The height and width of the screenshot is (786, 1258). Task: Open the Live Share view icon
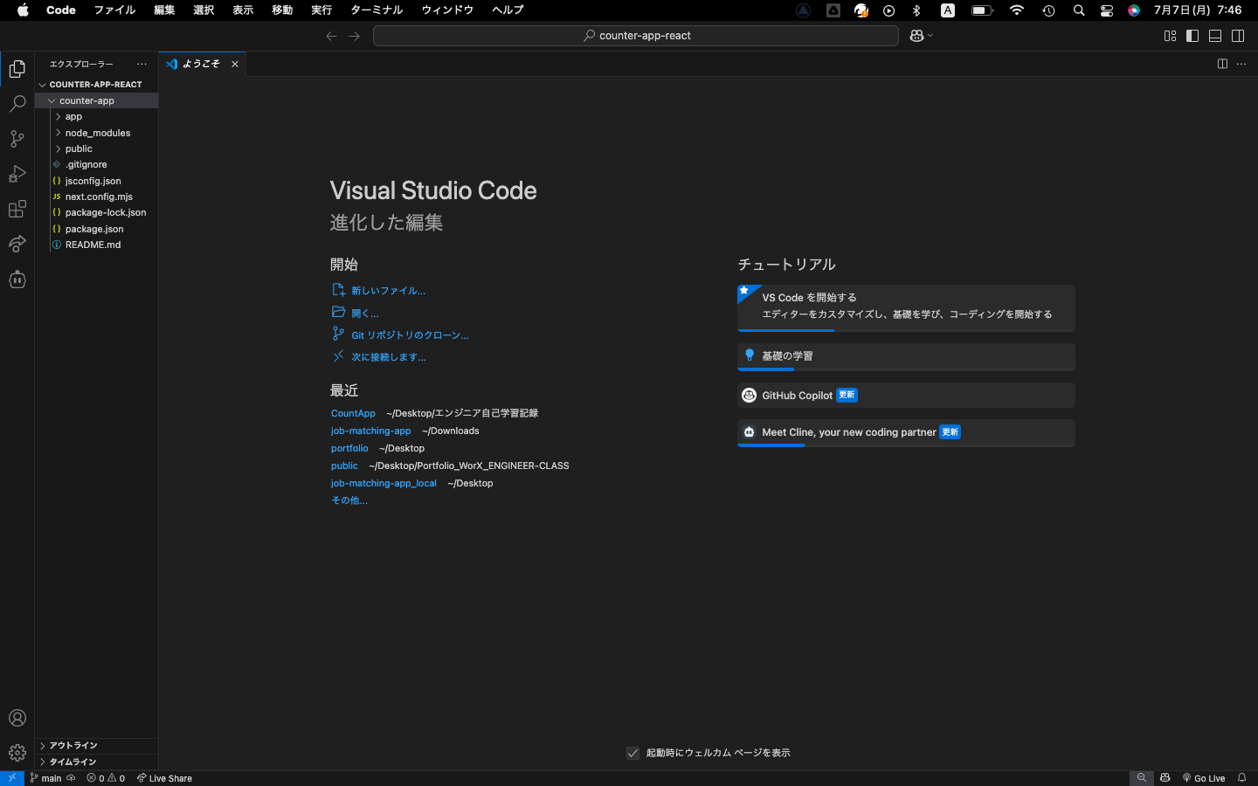(17, 244)
